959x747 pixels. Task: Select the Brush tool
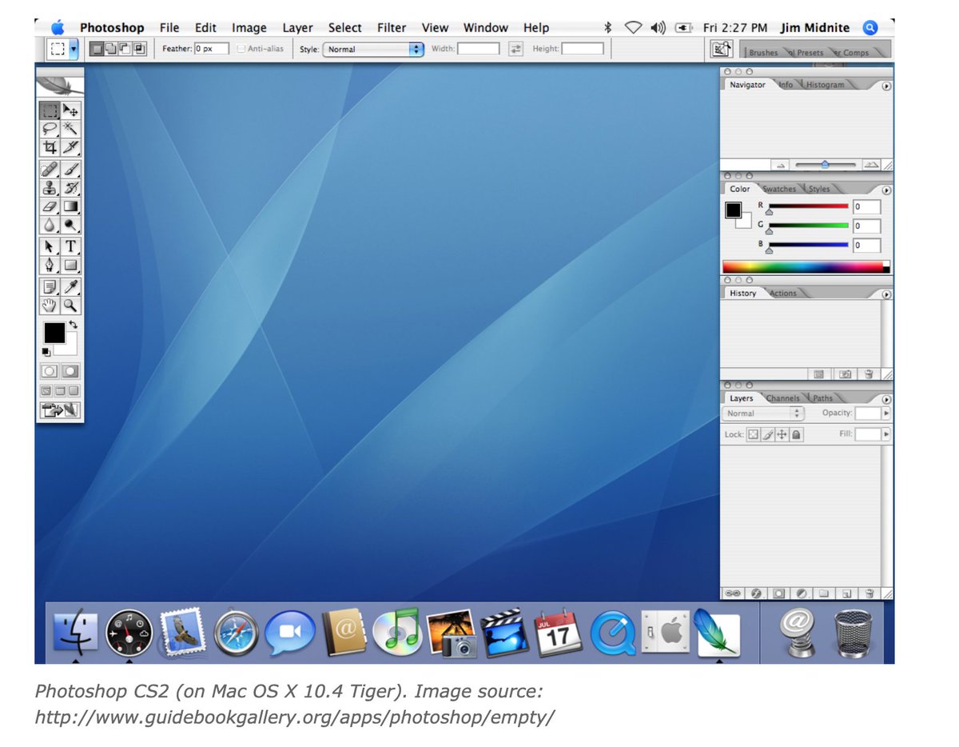(71, 170)
